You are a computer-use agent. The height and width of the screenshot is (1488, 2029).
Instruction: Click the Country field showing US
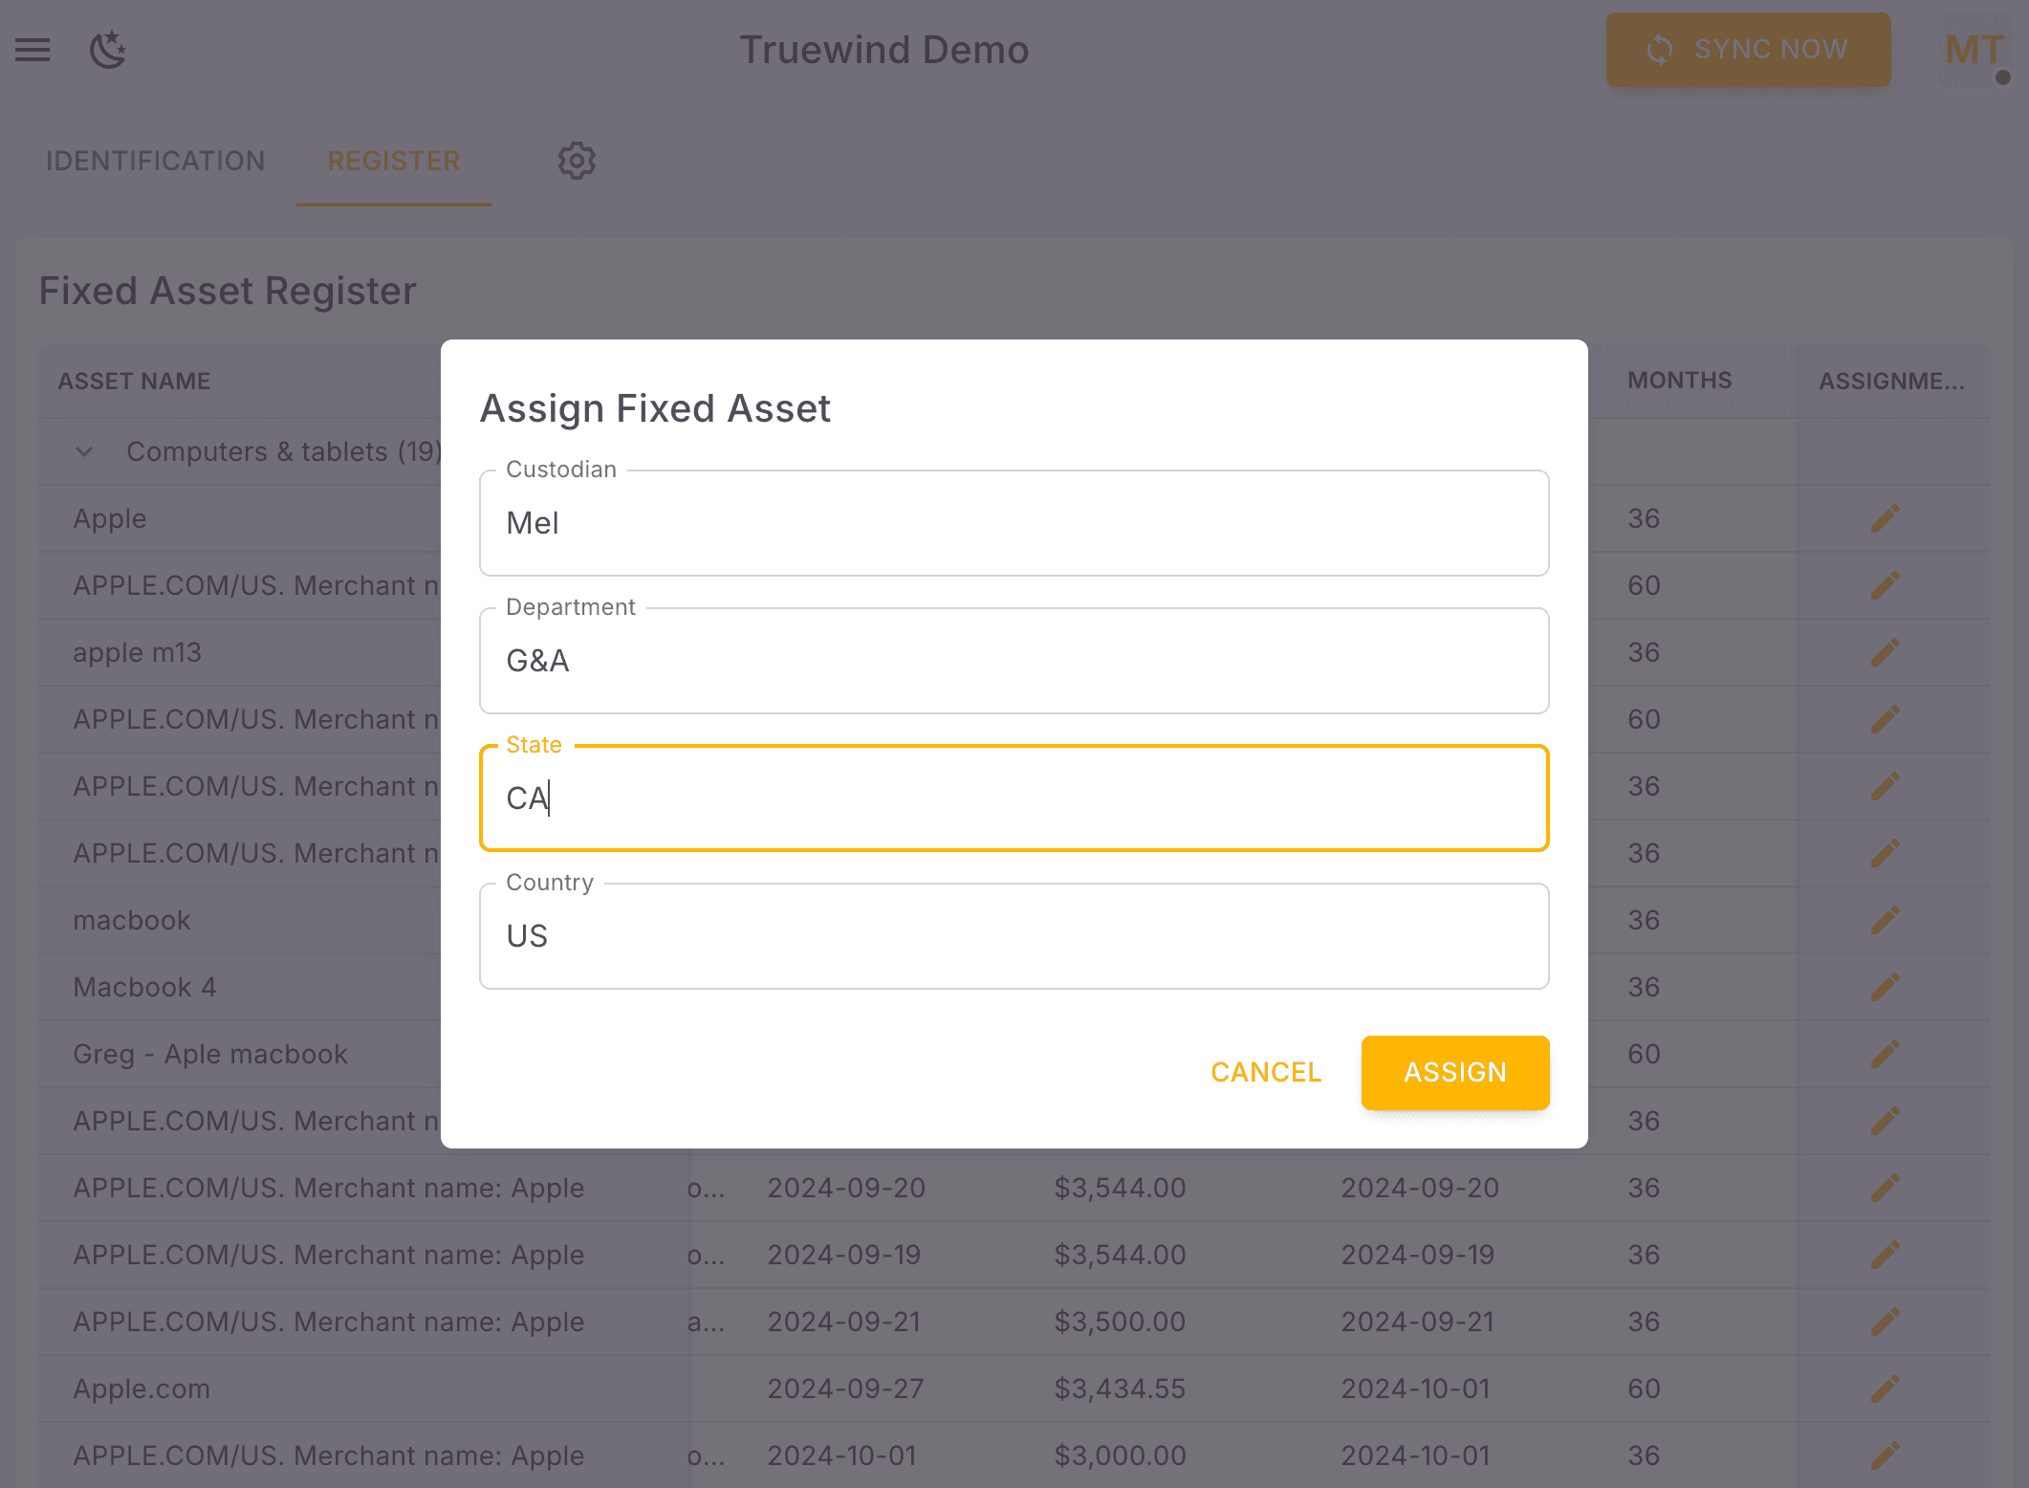[x=1013, y=935]
